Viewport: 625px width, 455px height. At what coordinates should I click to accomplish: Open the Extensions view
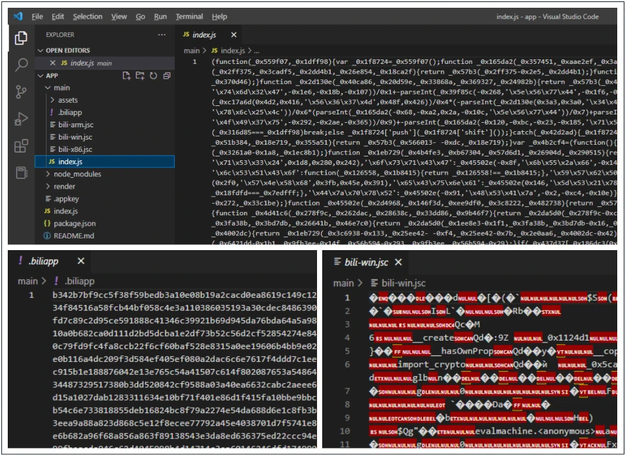(21, 145)
